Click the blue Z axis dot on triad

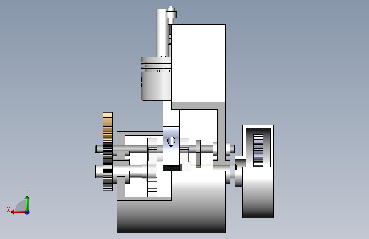[28, 212]
